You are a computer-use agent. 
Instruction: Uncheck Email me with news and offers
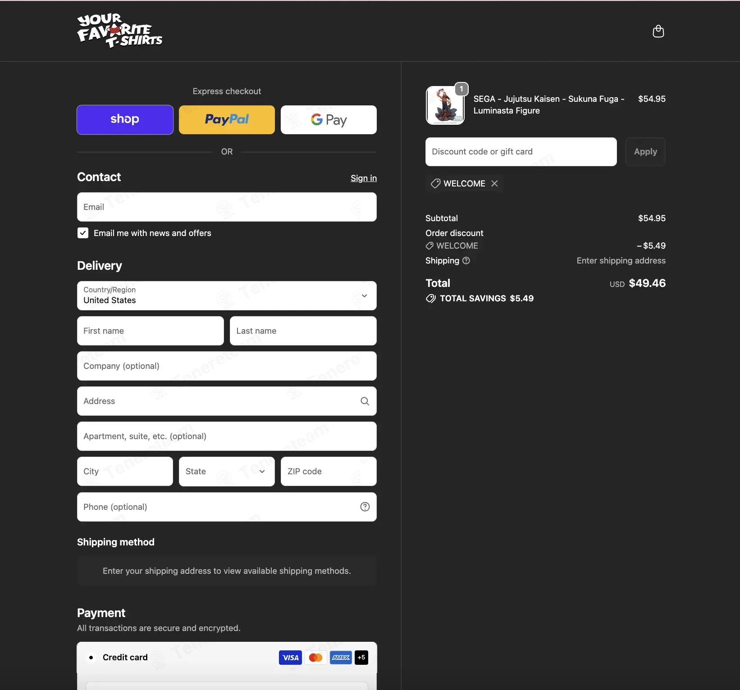point(83,233)
